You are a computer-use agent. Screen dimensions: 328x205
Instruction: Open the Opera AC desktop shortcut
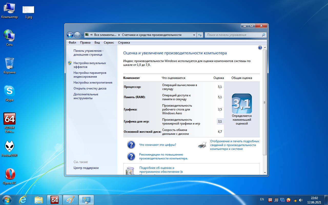click(9, 176)
